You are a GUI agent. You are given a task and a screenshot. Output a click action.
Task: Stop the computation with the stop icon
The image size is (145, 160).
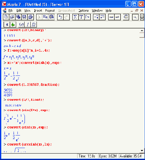126,17
